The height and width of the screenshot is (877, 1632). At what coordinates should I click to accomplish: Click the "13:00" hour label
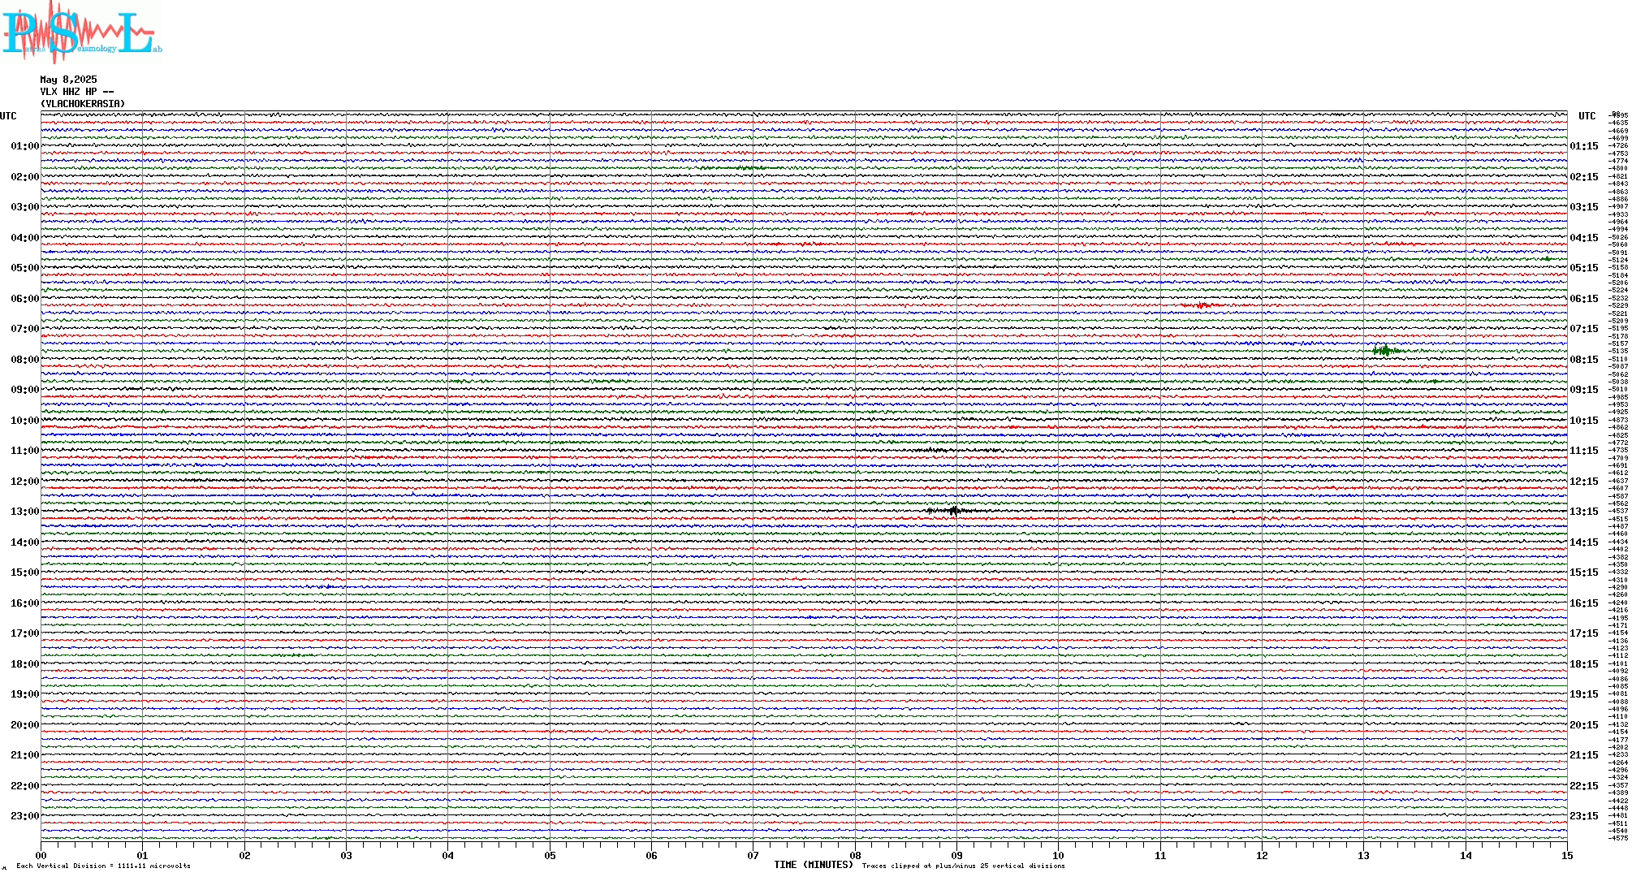tap(24, 512)
